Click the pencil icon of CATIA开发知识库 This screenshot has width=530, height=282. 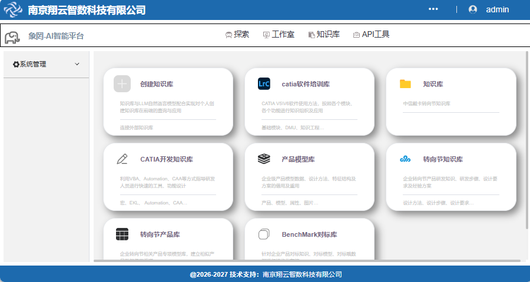(x=122, y=159)
